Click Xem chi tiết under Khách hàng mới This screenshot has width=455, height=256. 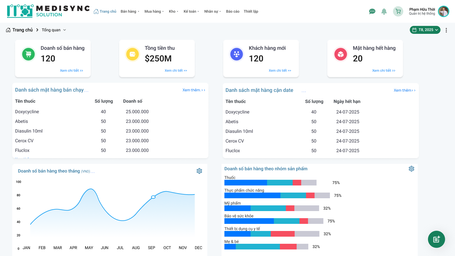point(280,71)
